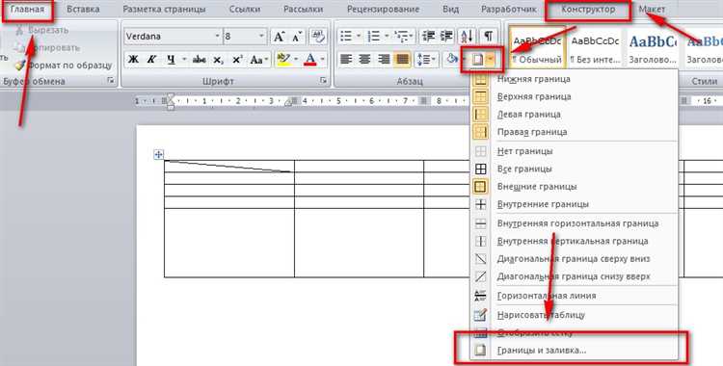Toggle underline Ч formatting
723x366 pixels.
pos(171,60)
